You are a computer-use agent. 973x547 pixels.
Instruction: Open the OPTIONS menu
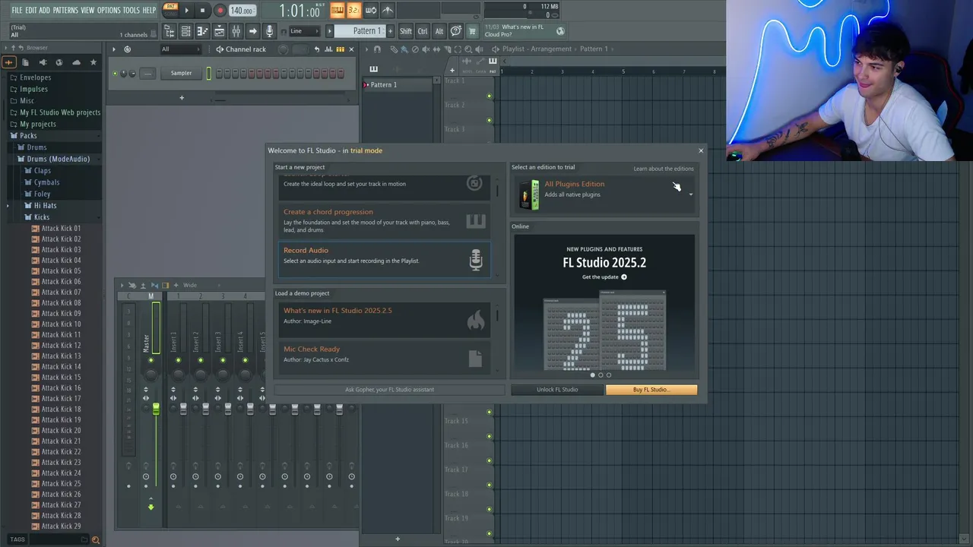[109, 10]
